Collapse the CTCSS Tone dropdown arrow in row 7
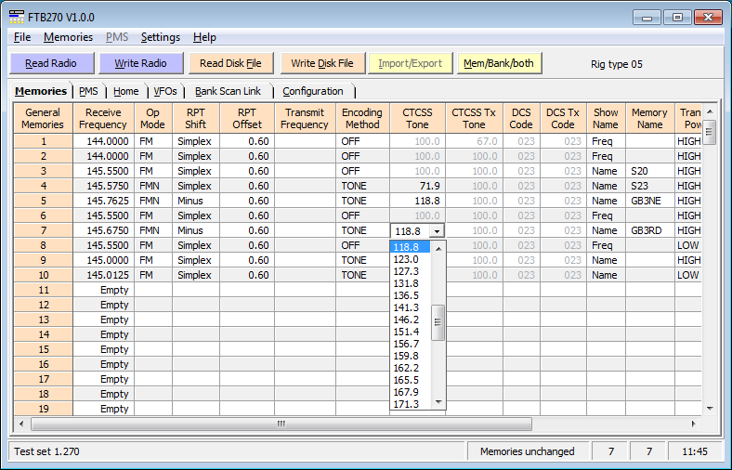Image resolution: width=732 pixels, height=470 pixels. tap(438, 230)
